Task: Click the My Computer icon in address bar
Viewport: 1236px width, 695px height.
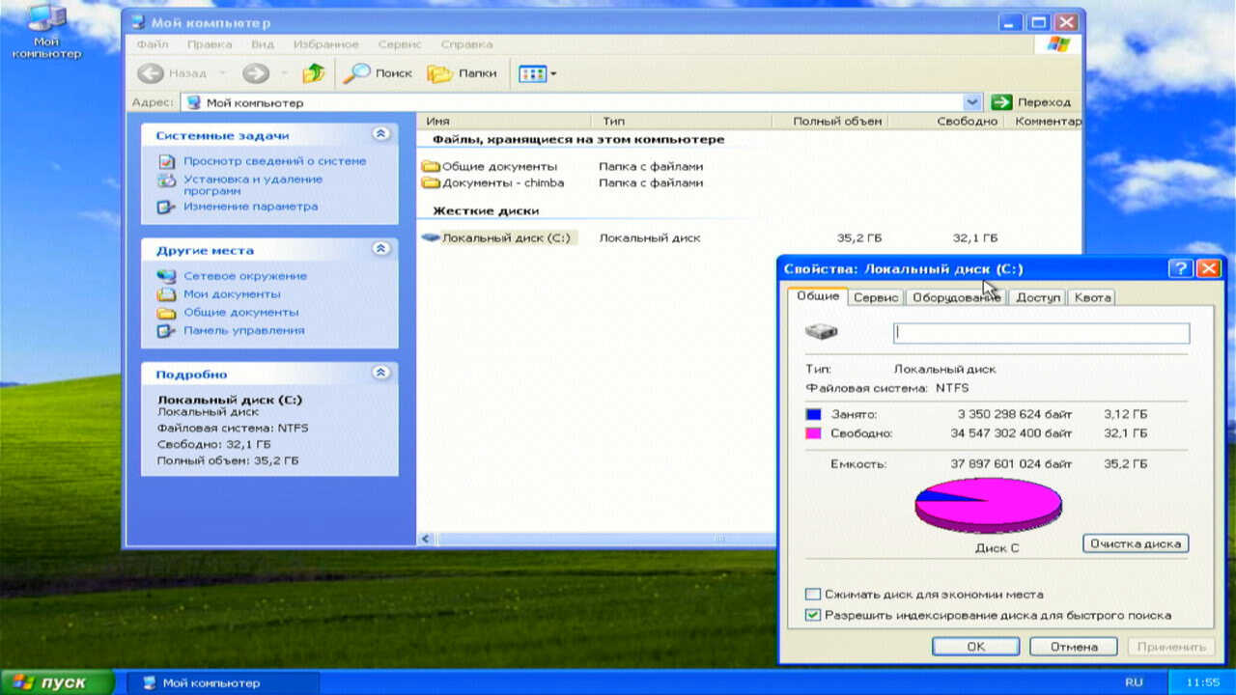Action: (x=194, y=102)
